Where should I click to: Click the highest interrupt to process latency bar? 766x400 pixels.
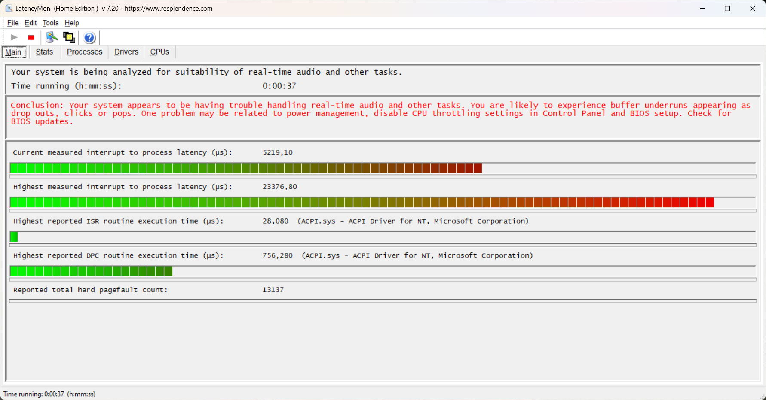(x=383, y=203)
